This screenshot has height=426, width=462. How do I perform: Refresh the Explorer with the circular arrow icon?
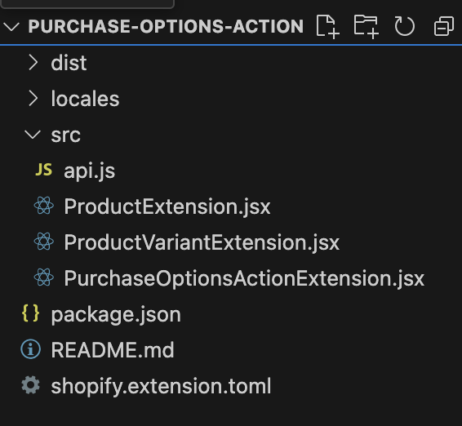pyautogui.click(x=404, y=26)
